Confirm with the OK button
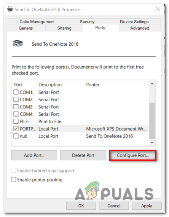Viewport: 169px width, 217px height. [x=81, y=206]
